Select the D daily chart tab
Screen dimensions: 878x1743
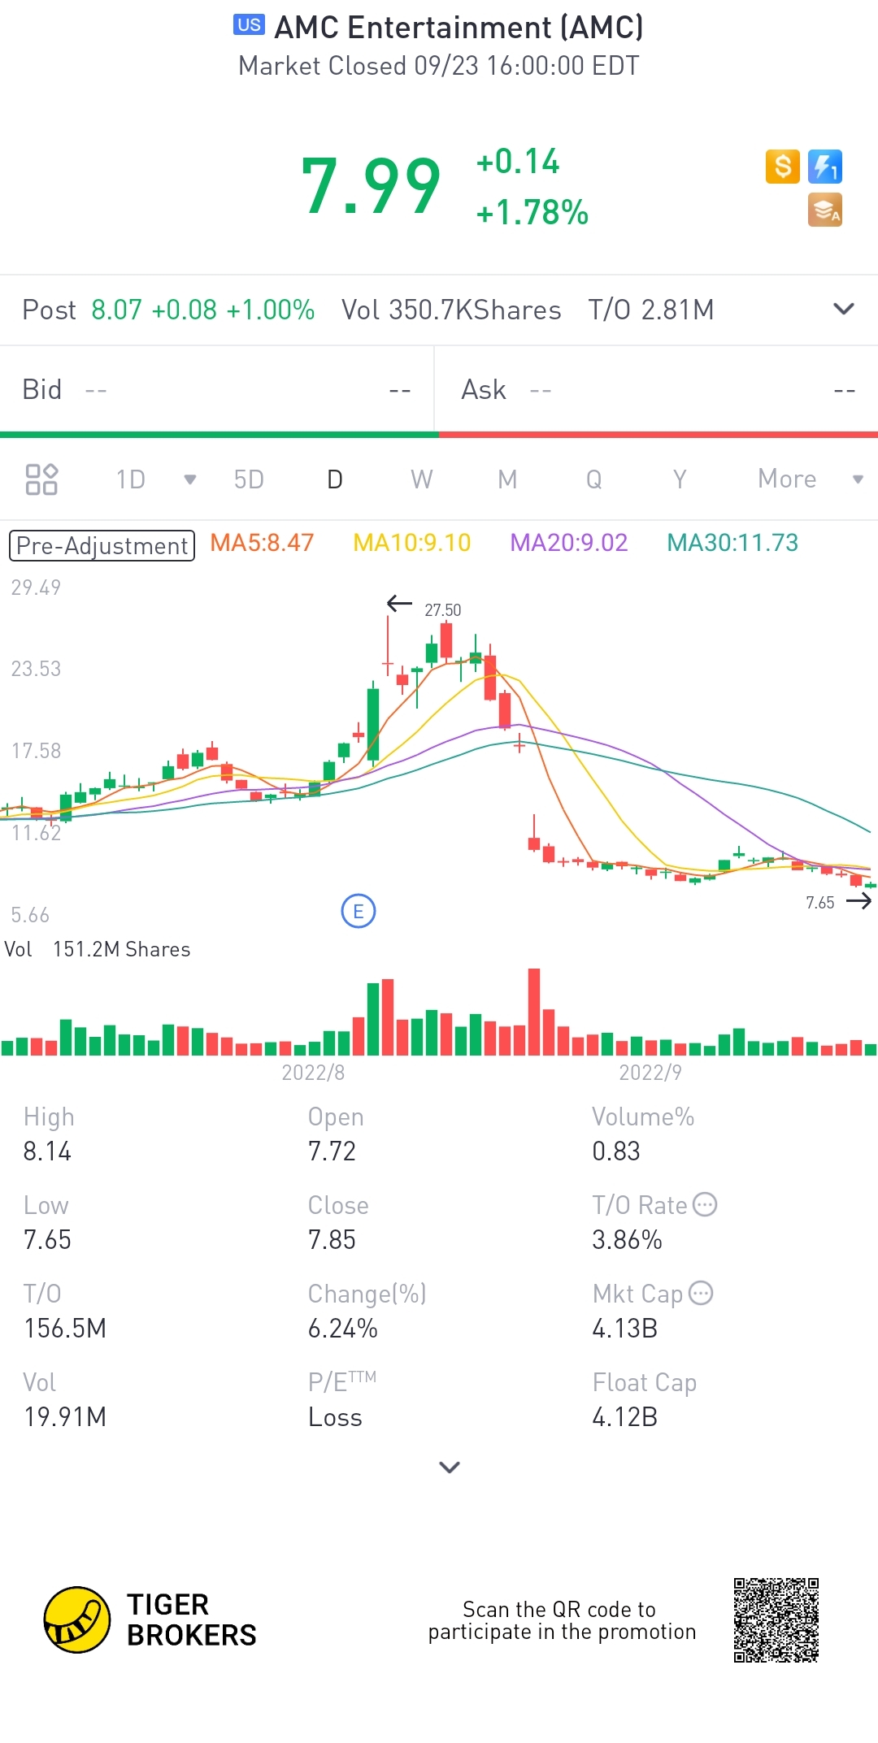pyautogui.click(x=335, y=479)
